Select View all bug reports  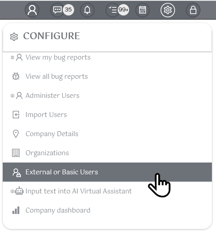[x=107, y=76]
